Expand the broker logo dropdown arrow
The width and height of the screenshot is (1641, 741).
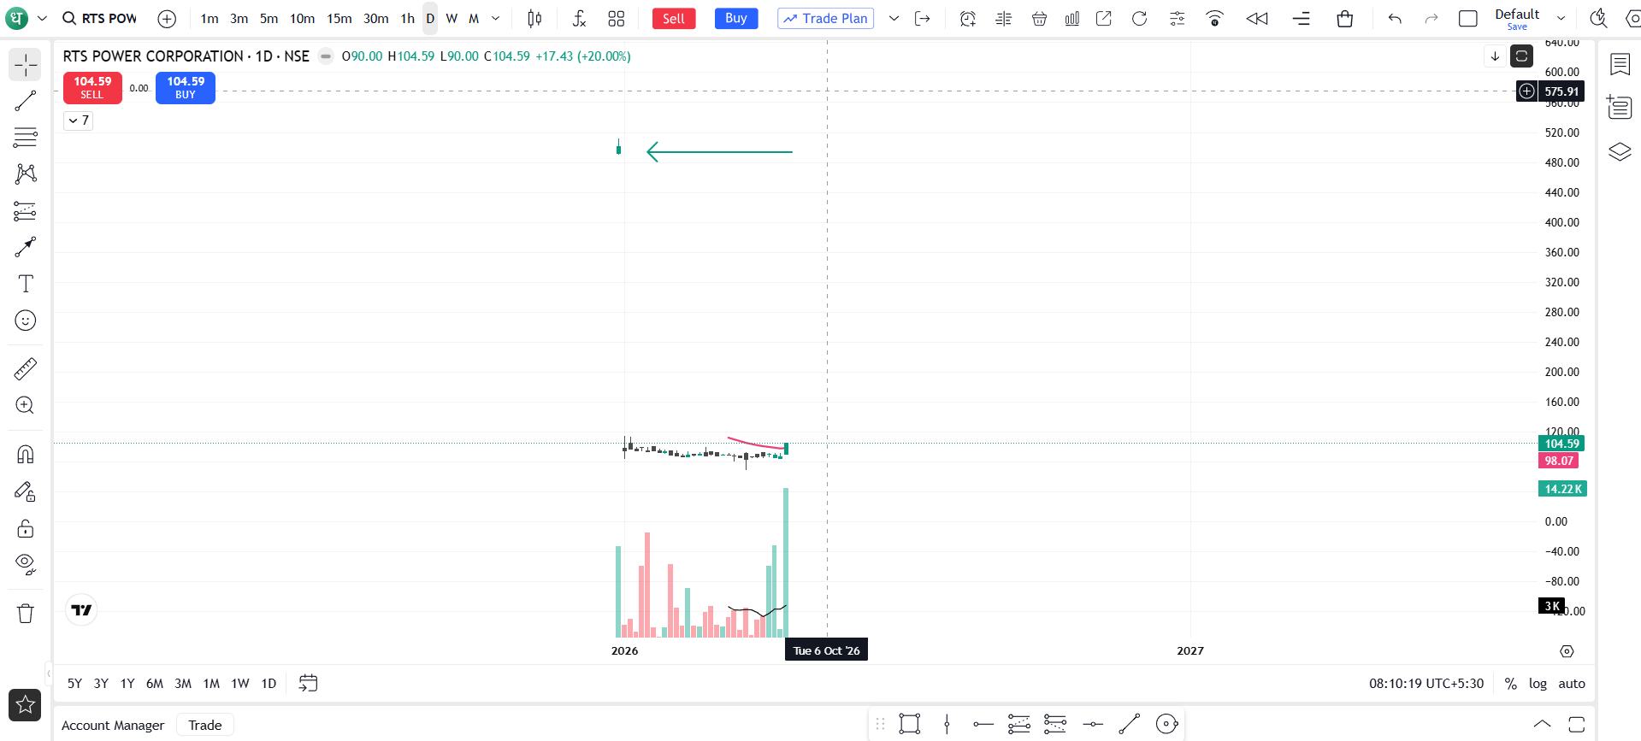[42, 19]
